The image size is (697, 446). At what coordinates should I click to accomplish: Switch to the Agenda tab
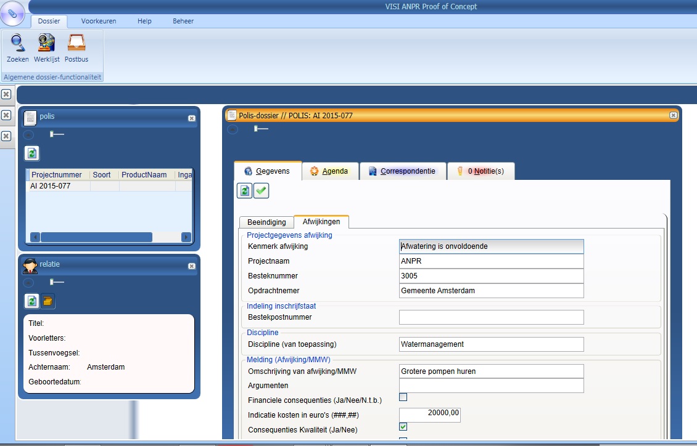coord(330,171)
